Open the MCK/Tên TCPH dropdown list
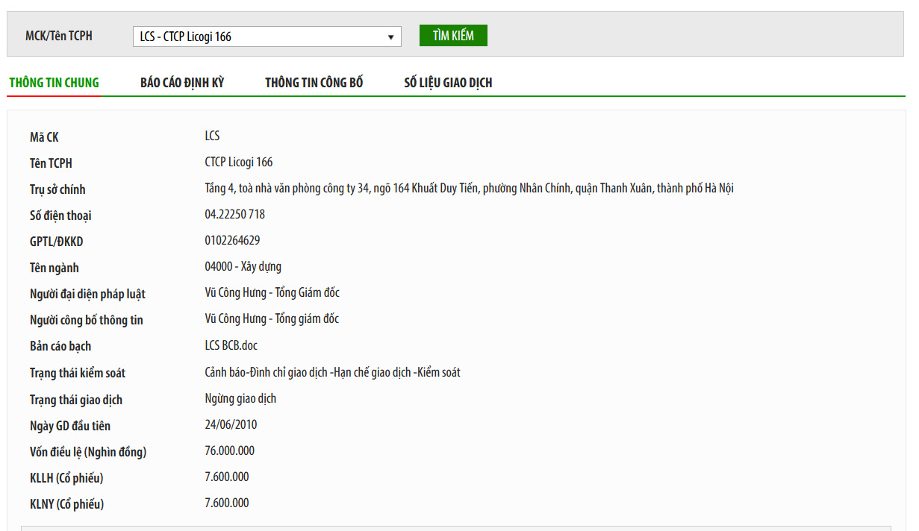Image resolution: width=919 pixels, height=531 pixels. coord(267,37)
